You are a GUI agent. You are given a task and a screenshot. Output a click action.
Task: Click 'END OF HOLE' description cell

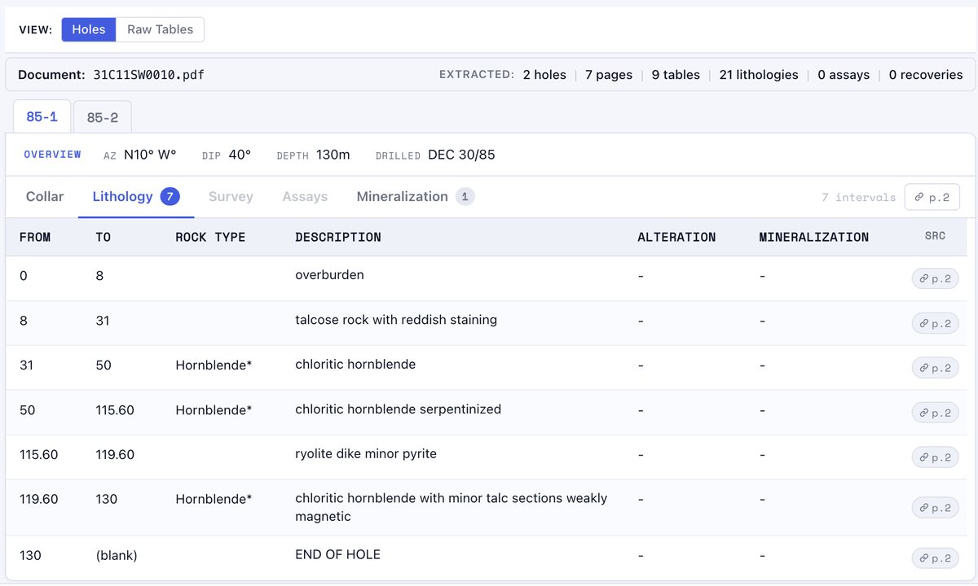337,555
